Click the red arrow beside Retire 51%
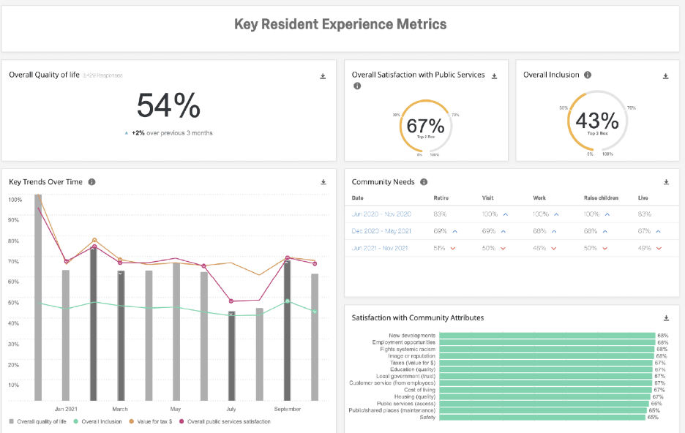 click(x=452, y=248)
